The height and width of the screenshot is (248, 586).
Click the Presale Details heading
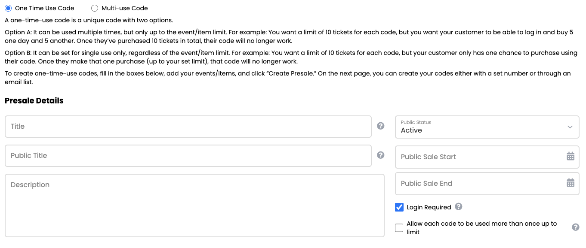[34, 101]
